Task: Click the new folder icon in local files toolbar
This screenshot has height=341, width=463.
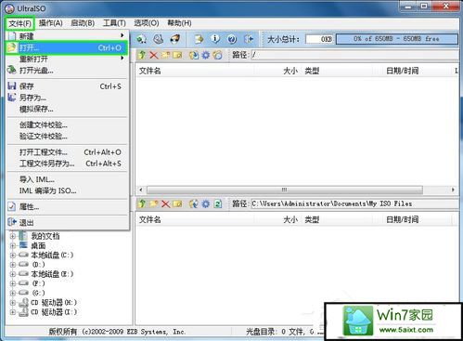Action: click(x=154, y=203)
